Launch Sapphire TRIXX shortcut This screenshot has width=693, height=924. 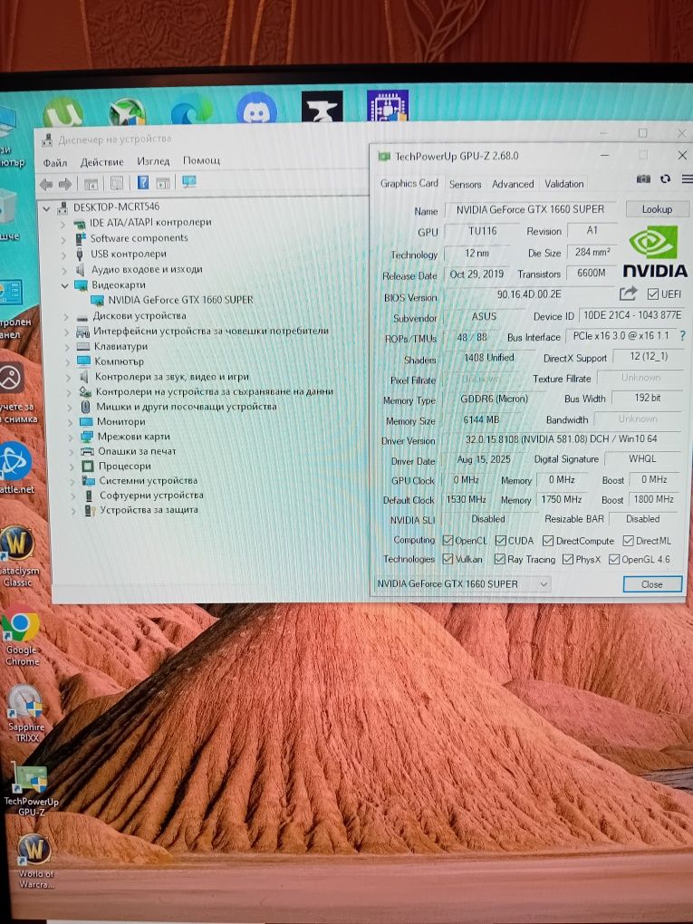point(25,714)
